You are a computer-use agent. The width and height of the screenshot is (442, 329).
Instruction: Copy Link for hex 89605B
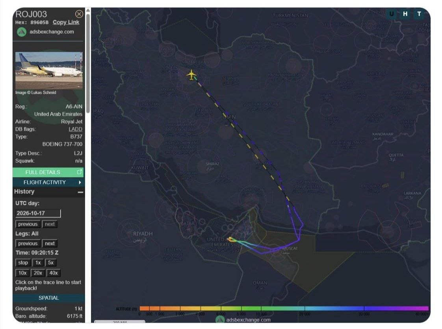tap(66, 22)
